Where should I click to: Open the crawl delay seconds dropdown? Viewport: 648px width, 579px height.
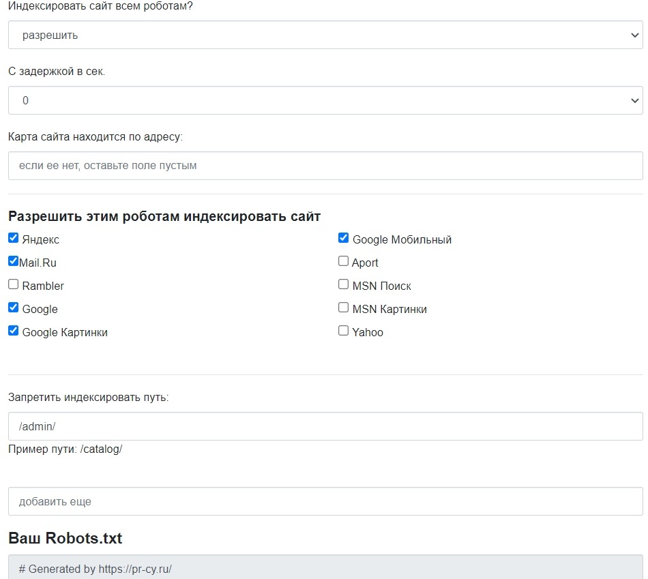point(324,100)
